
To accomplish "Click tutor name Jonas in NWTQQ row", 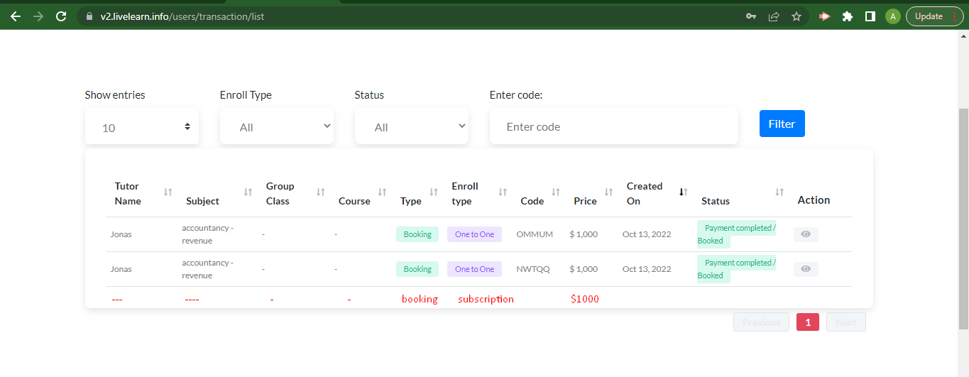I will (x=121, y=269).
